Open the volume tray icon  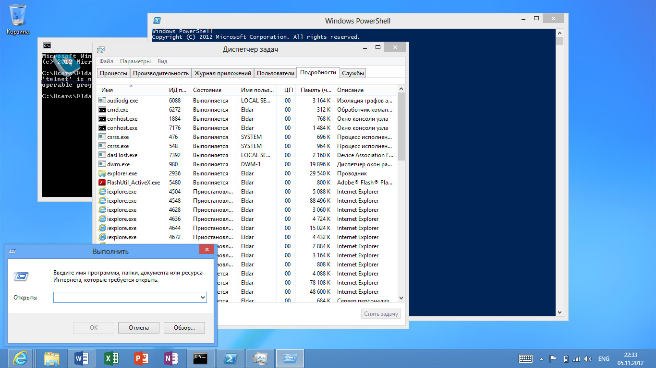(x=587, y=358)
